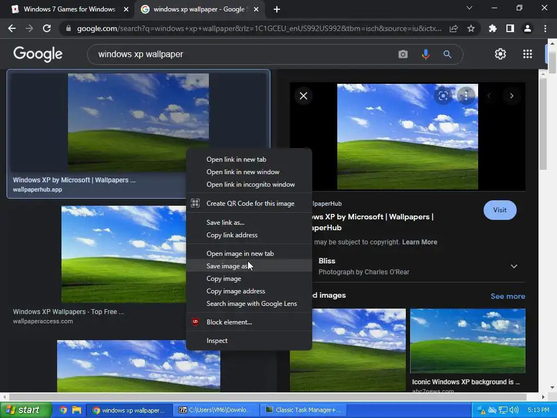Choose Block element... uBlock entry
557x418 pixels.
pyautogui.click(x=249, y=322)
